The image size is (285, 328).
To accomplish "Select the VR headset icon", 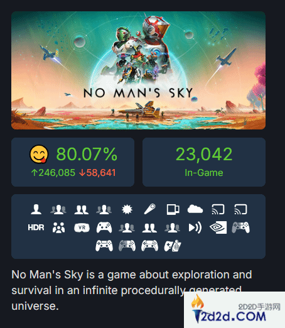I will tap(82, 227).
